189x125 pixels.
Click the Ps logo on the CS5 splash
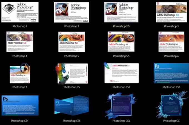57,102
